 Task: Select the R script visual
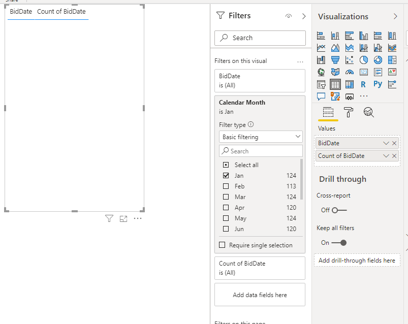[x=363, y=84]
